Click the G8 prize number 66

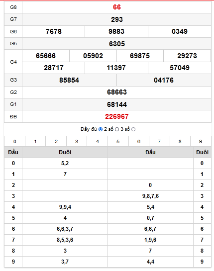117,7
